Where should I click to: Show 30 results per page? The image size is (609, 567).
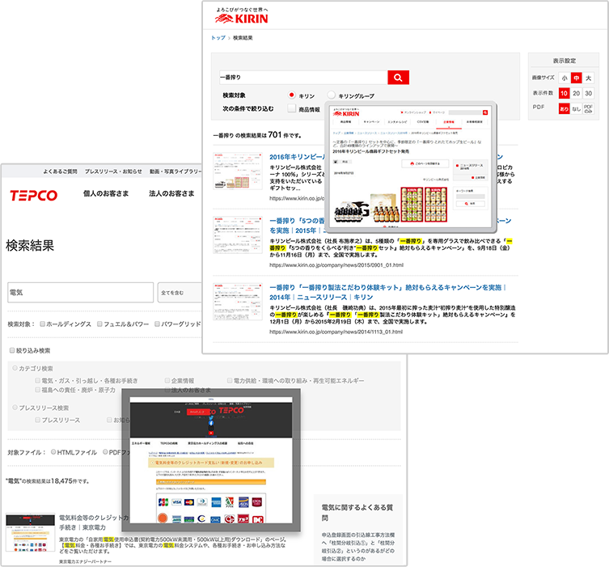589,93
